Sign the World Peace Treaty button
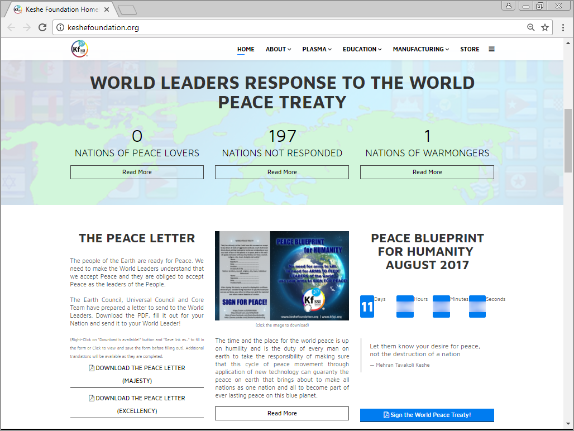 pyautogui.click(x=427, y=415)
